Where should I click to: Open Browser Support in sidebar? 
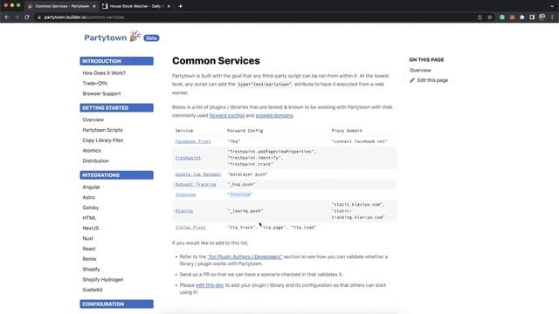(101, 93)
